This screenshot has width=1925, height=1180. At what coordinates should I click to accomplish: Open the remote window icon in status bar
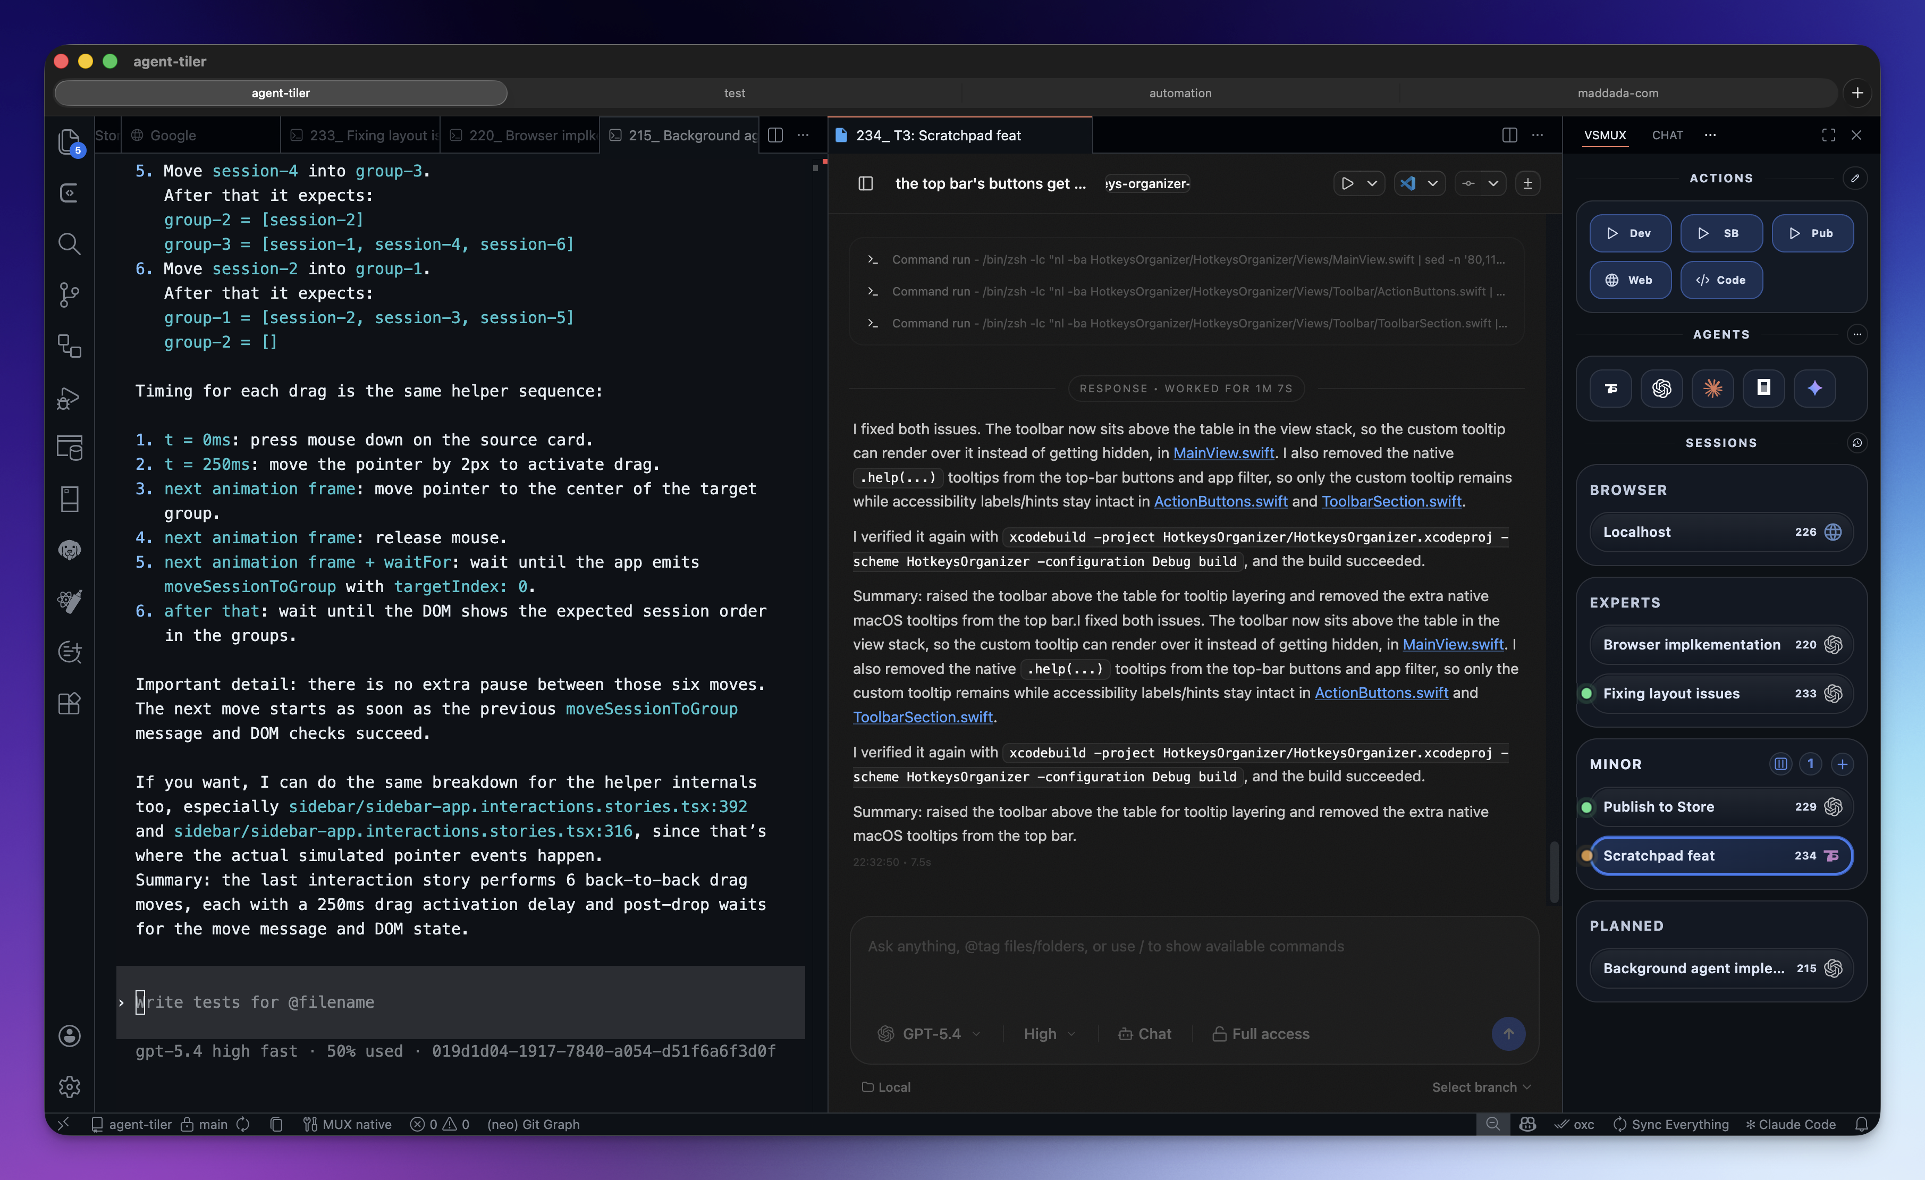(63, 1125)
